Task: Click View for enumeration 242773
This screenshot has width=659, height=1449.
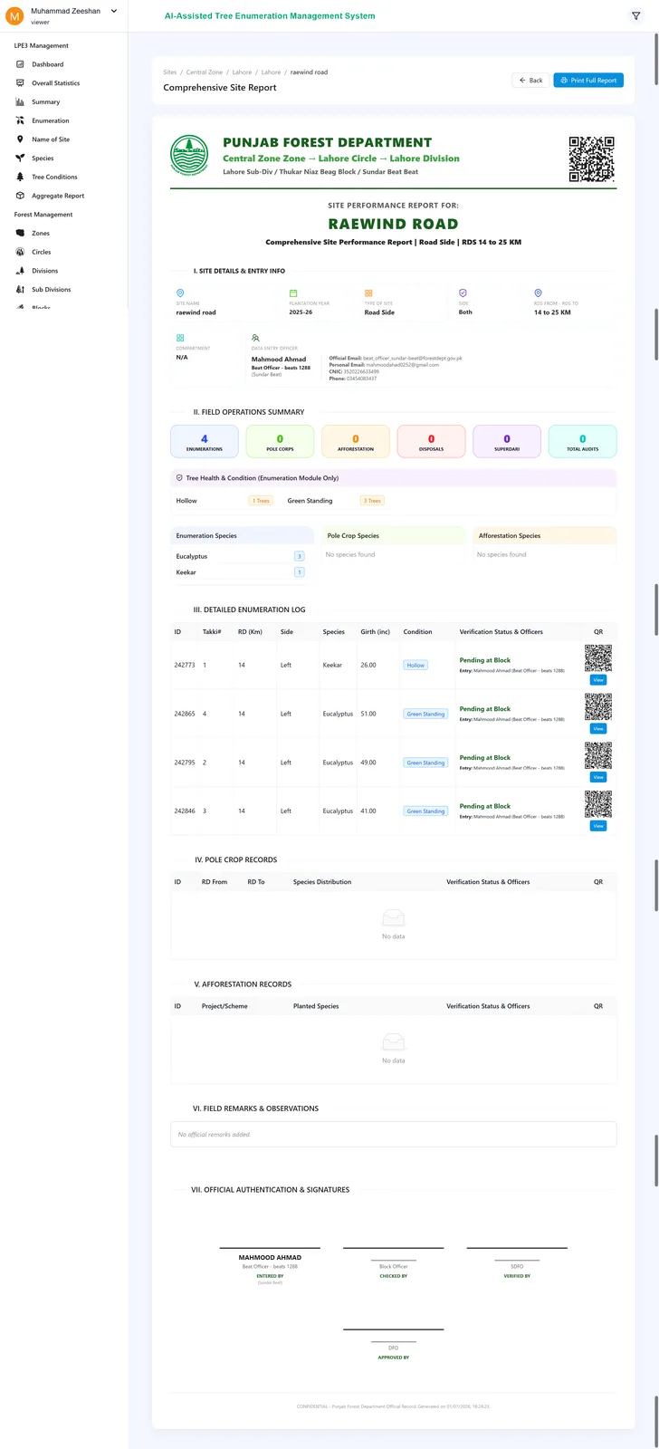Action: click(598, 680)
